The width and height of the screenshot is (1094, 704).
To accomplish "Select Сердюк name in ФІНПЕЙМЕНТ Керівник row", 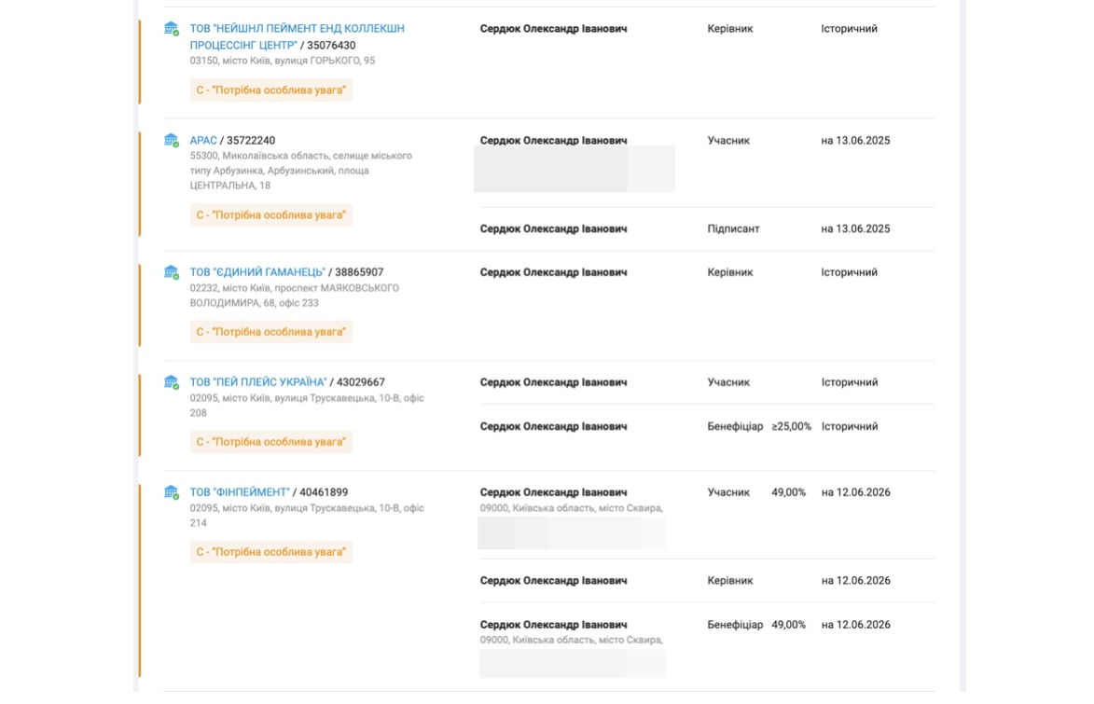I will 553,581.
